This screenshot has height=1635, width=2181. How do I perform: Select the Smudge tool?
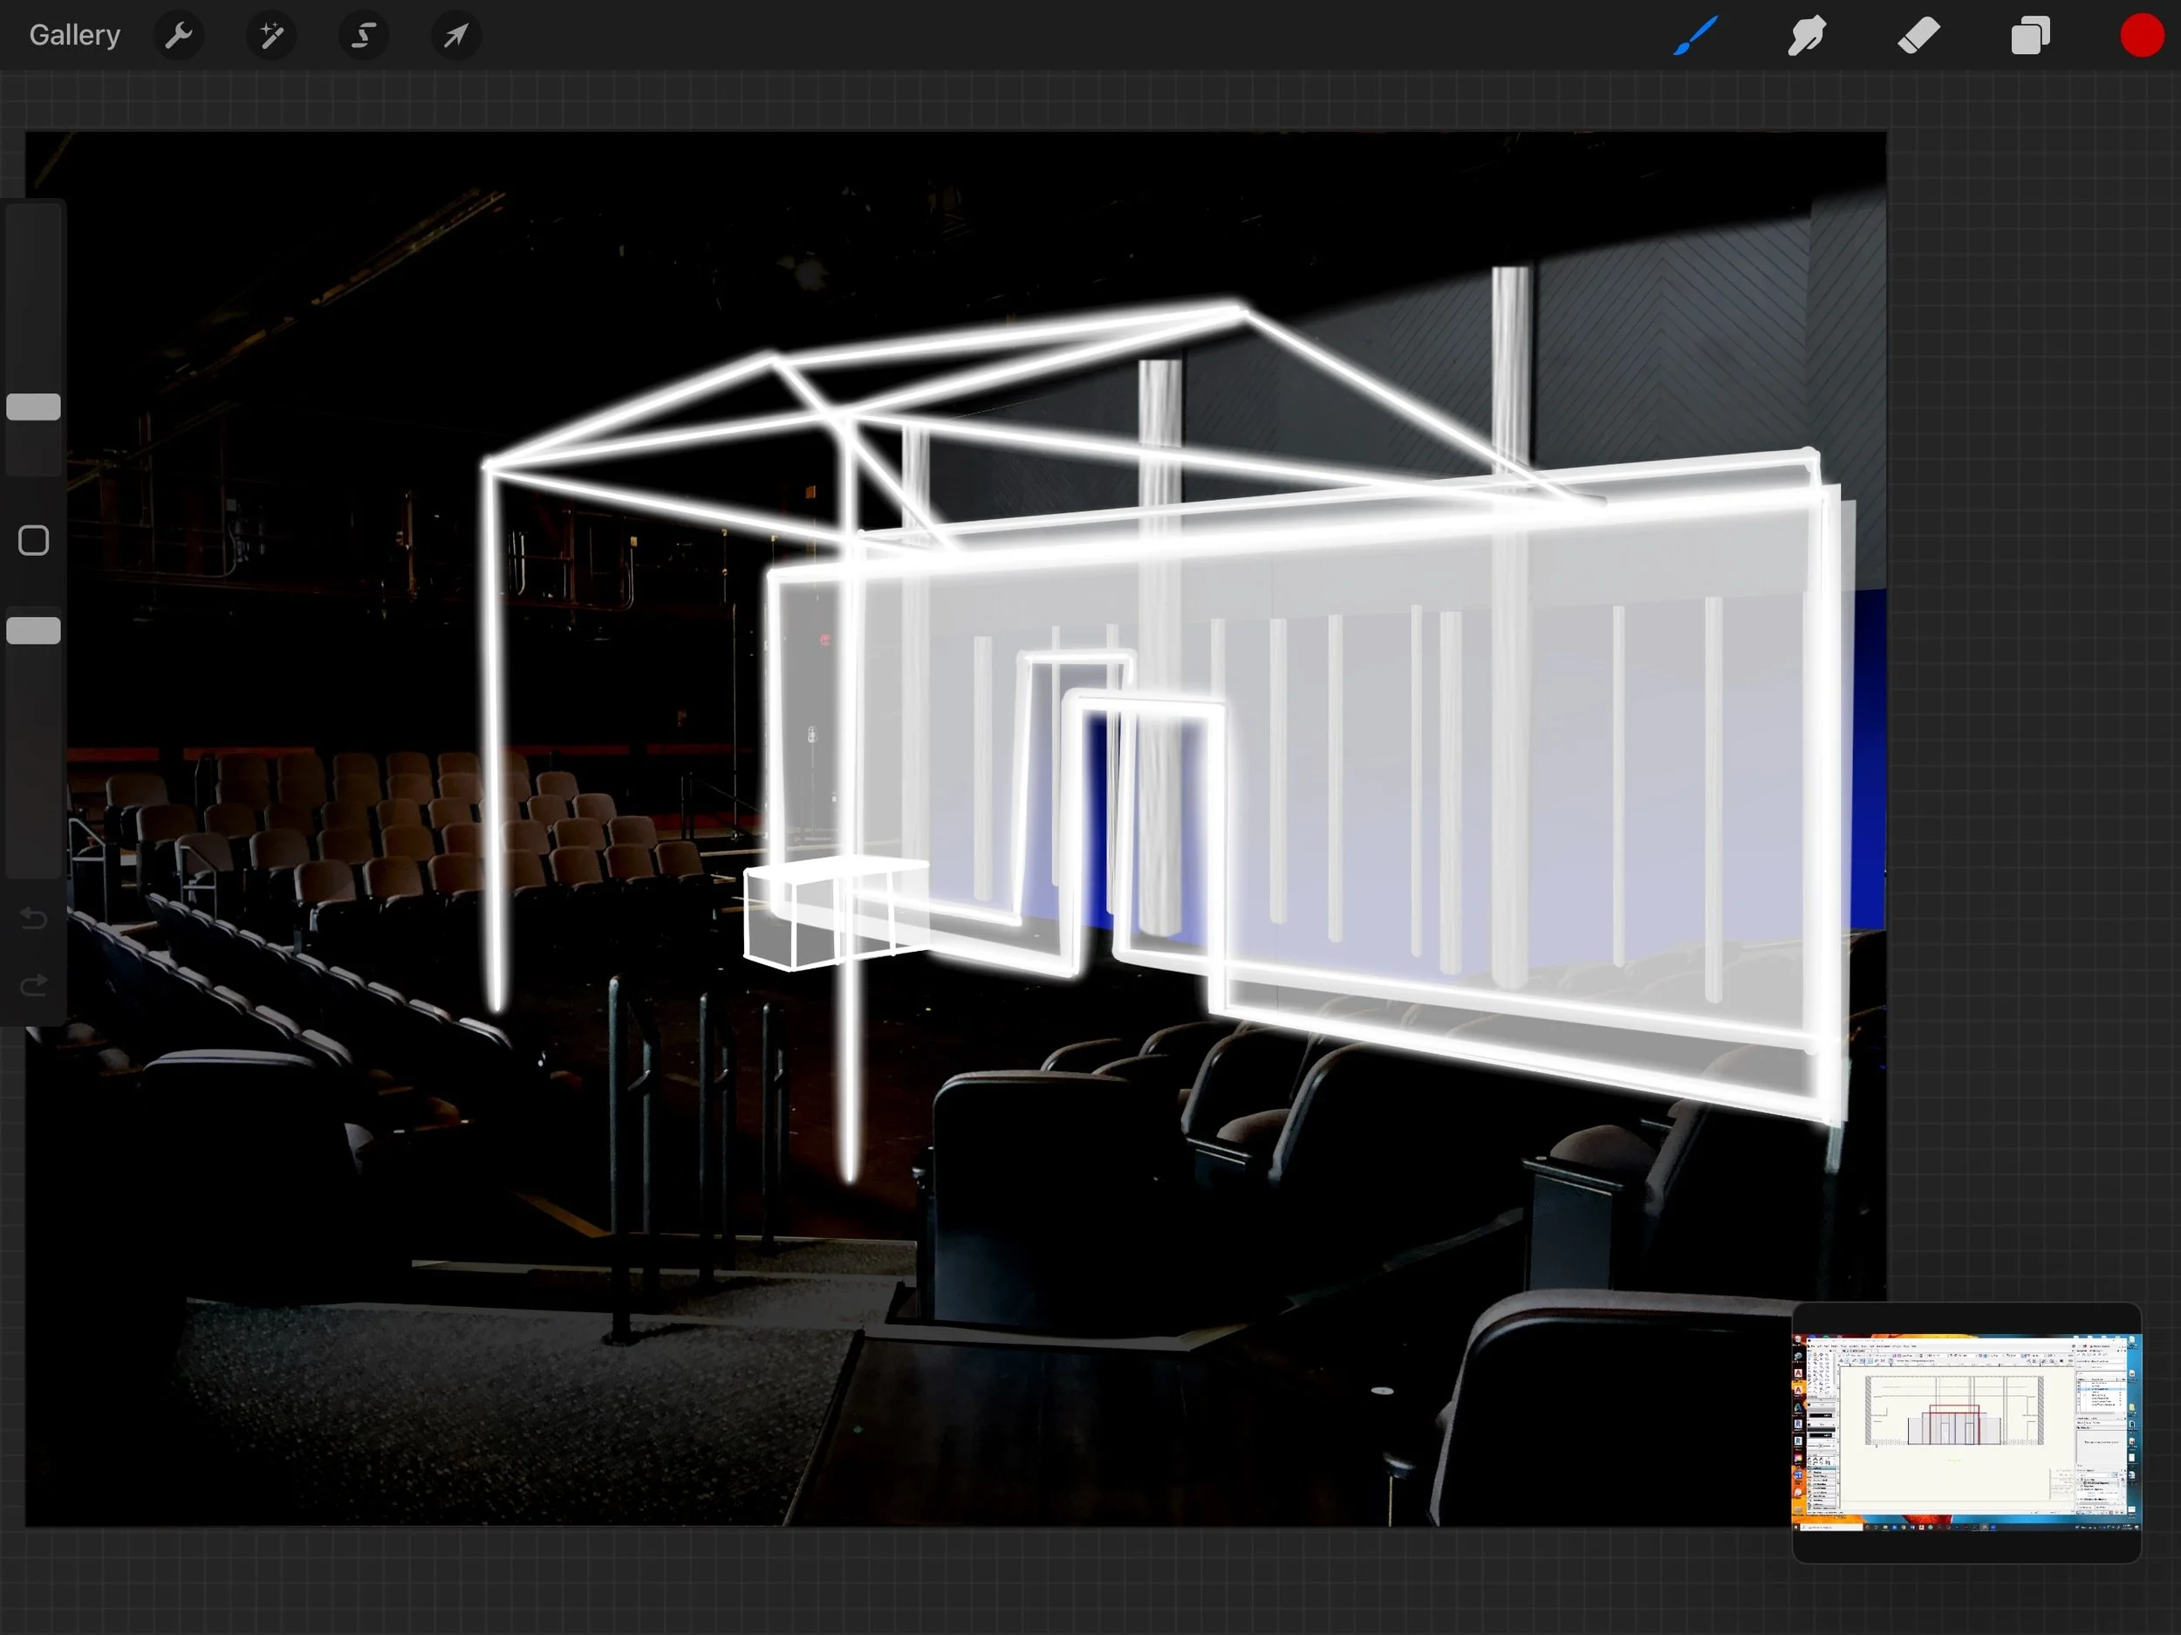[x=1807, y=37]
